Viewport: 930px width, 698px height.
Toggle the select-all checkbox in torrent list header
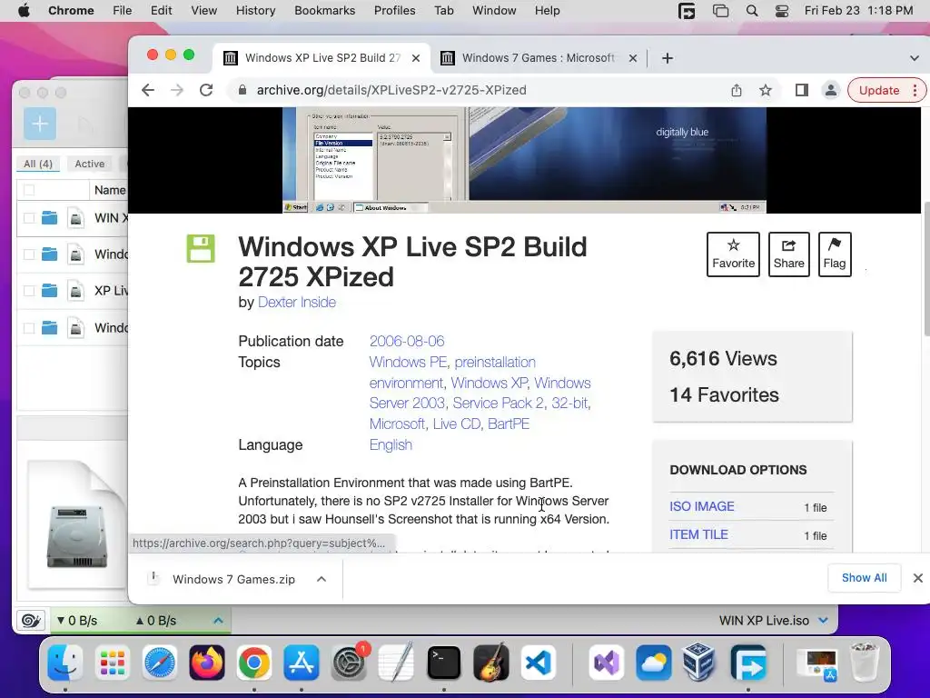[x=28, y=190]
